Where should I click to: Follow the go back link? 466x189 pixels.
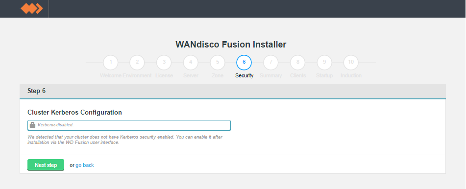(x=85, y=165)
